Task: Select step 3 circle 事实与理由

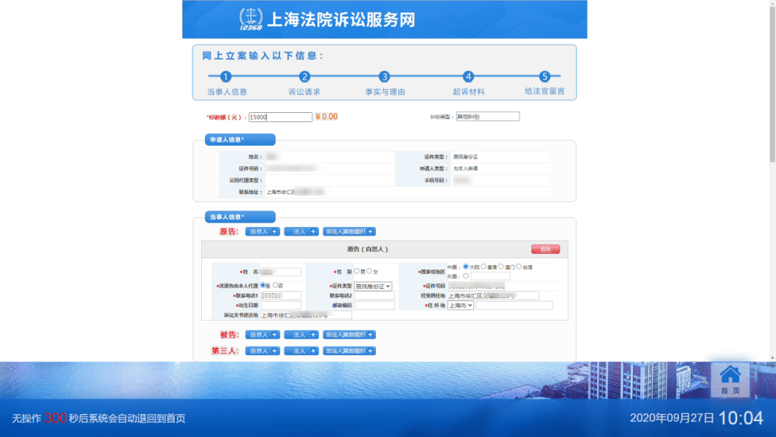Action: click(x=384, y=77)
